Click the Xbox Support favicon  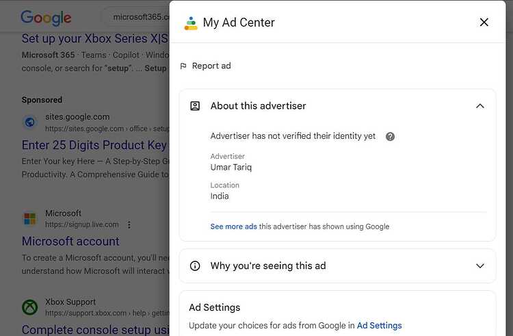(30, 307)
